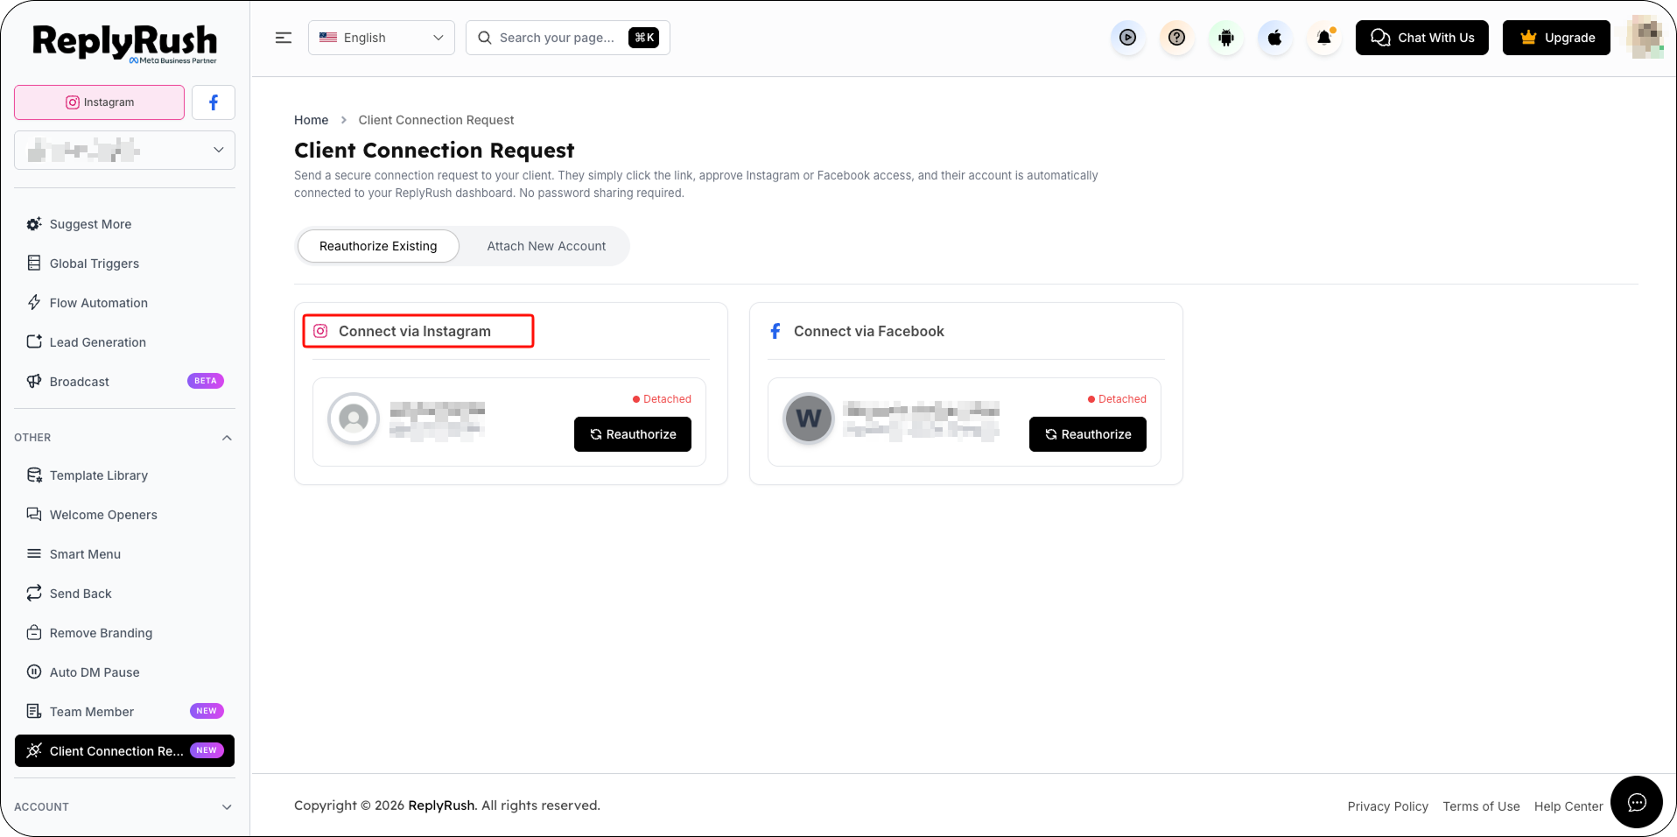
Task: Click the Send Back arrows icon
Action: [34, 594]
